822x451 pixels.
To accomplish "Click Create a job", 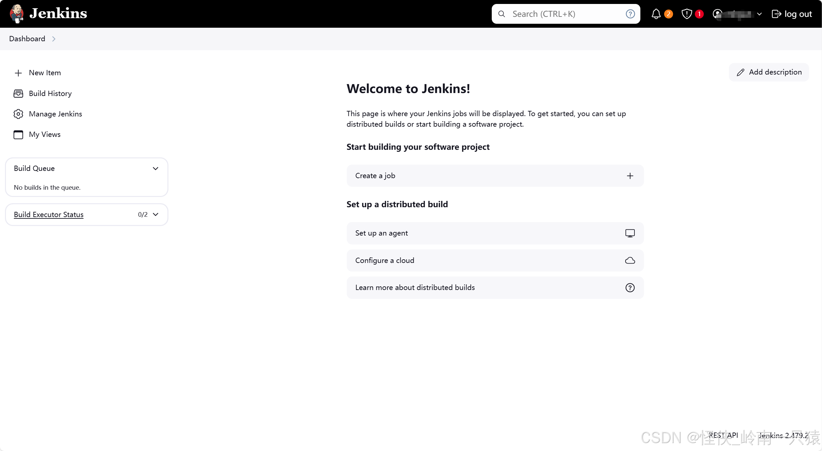I will [495, 176].
